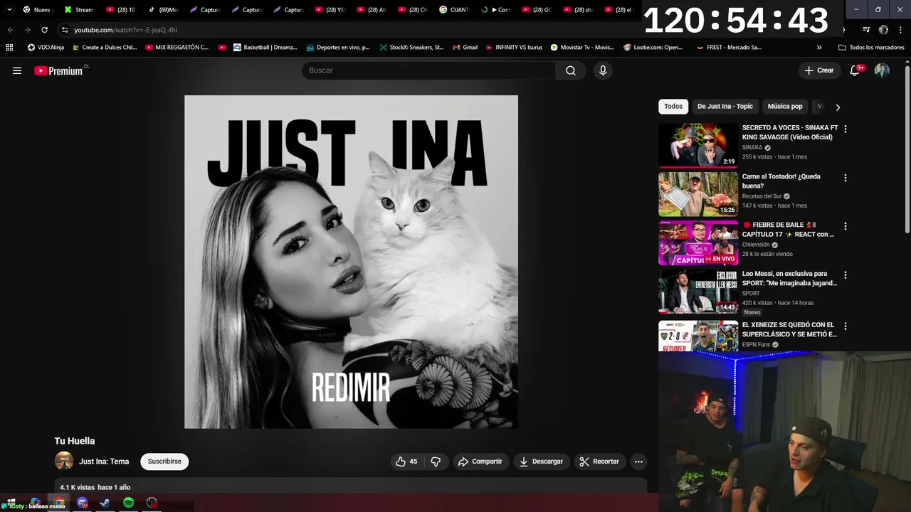The height and width of the screenshot is (512, 911).
Task: Open the SECRETO A VOCES video thumbnail
Action: [x=698, y=146]
